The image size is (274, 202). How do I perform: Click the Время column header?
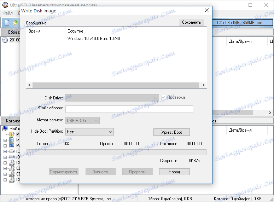coord(35,31)
